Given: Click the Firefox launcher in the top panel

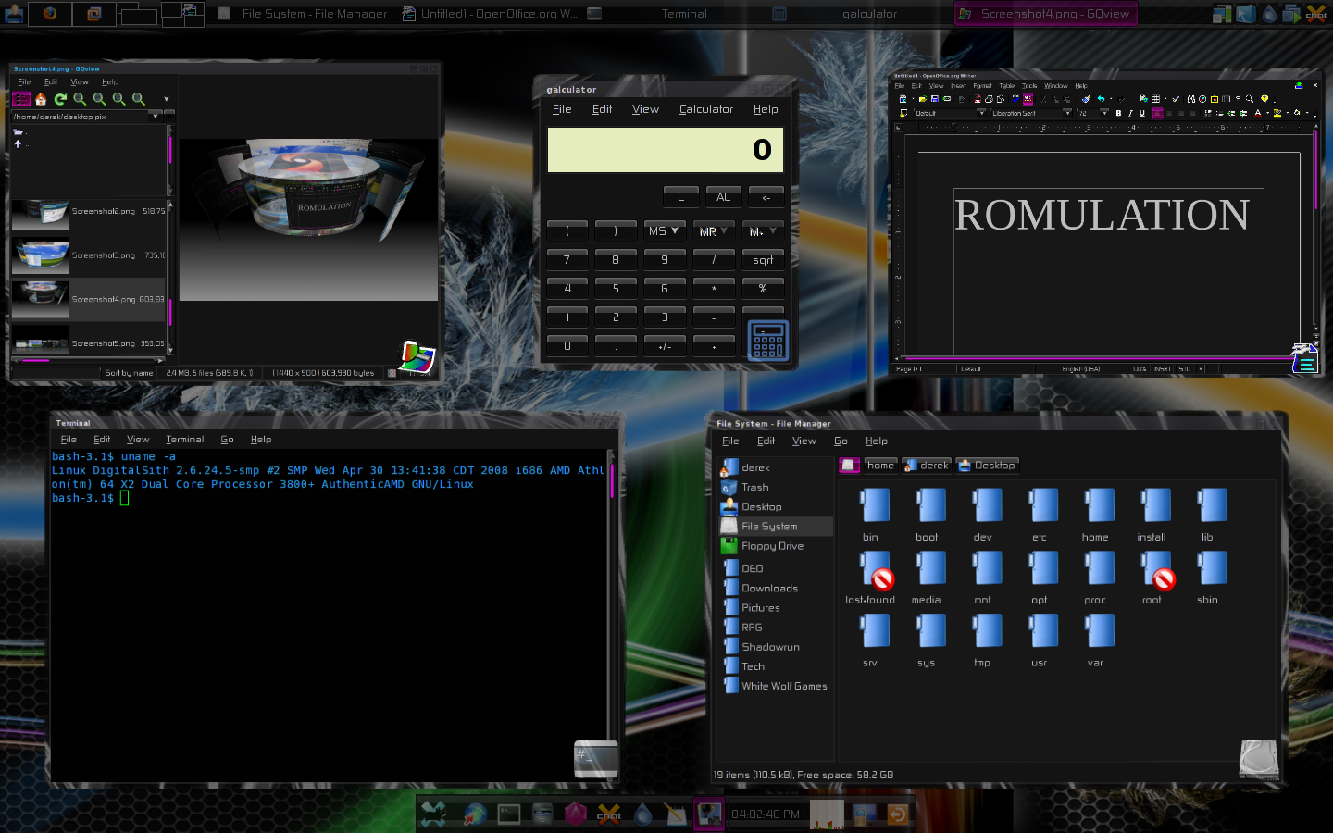Looking at the screenshot, I should click(49, 14).
